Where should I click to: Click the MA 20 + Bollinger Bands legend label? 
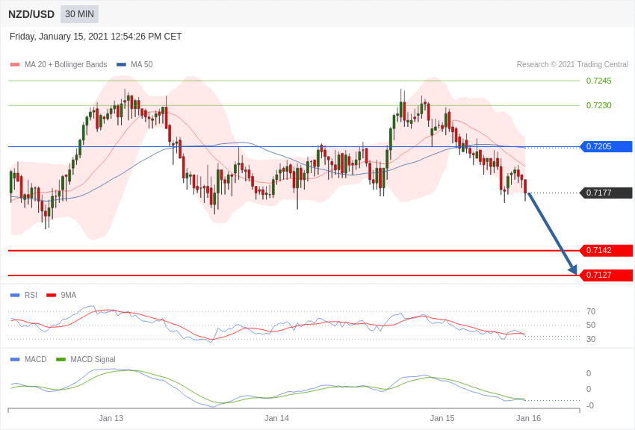(x=66, y=64)
